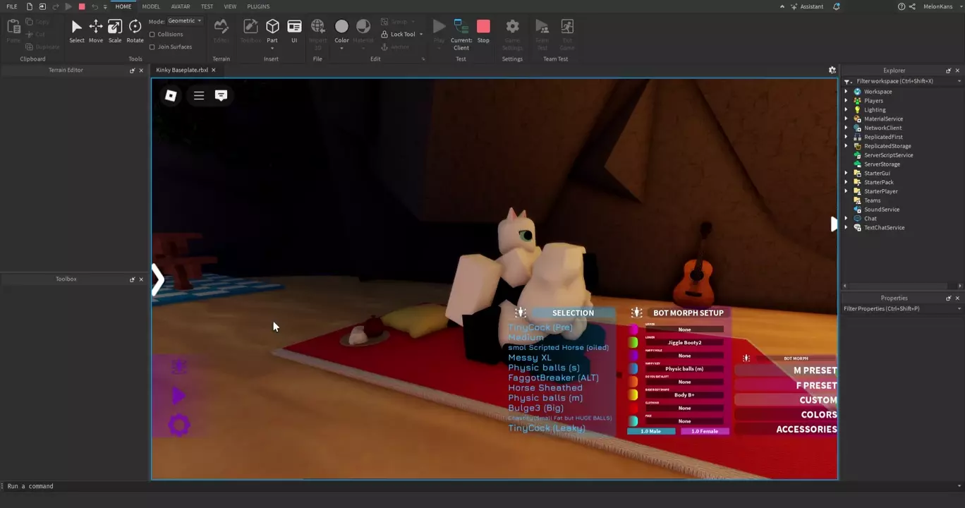The height and width of the screenshot is (508, 965).
Task: Click the Assistant button in title bar
Action: tap(806, 6)
